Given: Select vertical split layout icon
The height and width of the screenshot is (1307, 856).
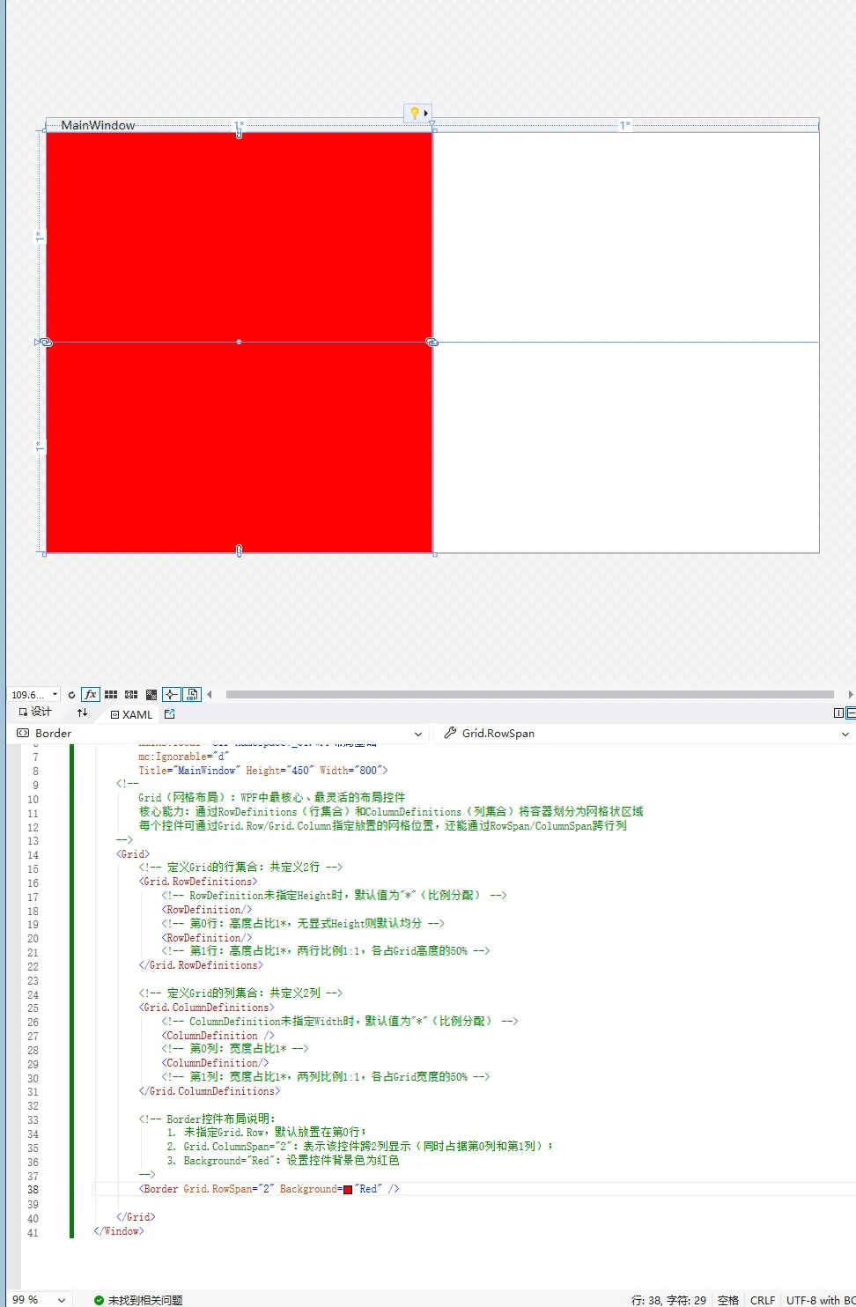Looking at the screenshot, I should coord(839,713).
